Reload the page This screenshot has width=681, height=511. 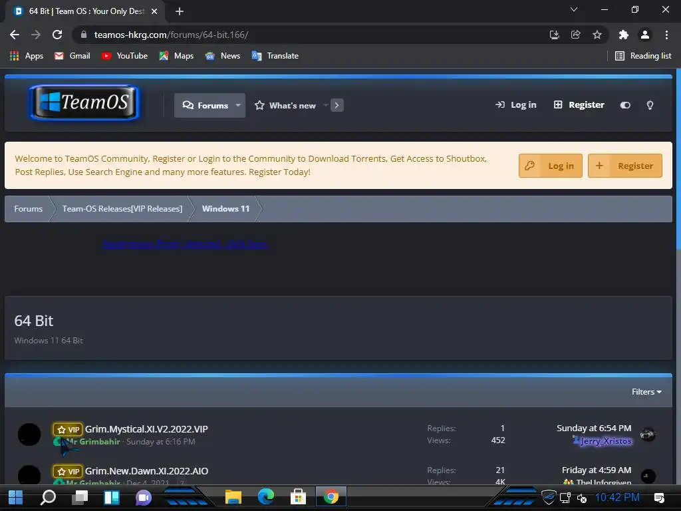tap(57, 35)
